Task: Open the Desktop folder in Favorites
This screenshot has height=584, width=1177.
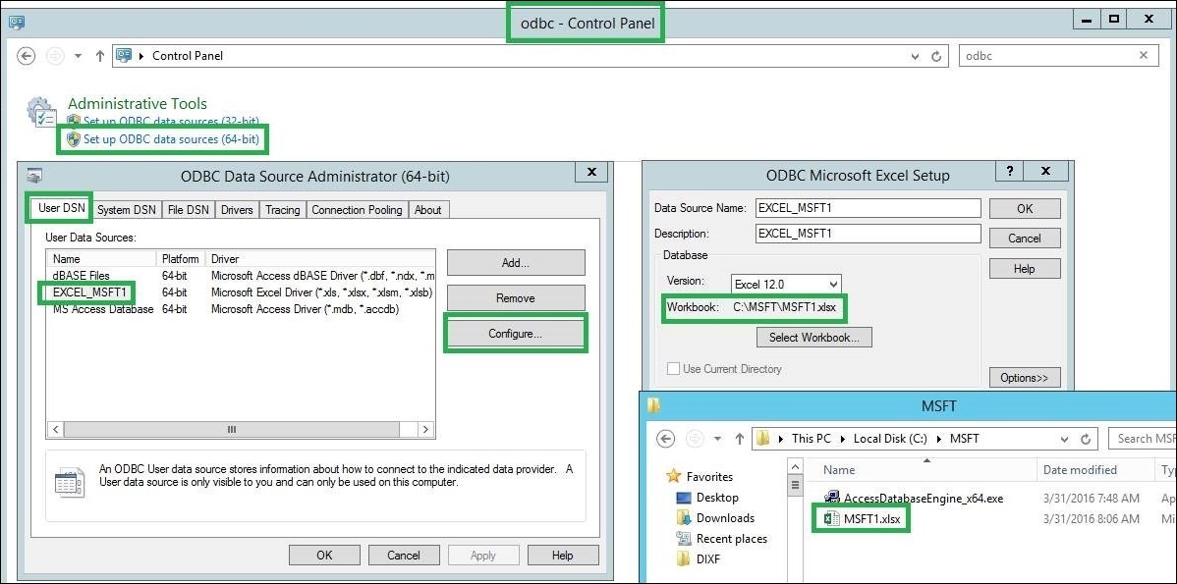Action: [717, 498]
